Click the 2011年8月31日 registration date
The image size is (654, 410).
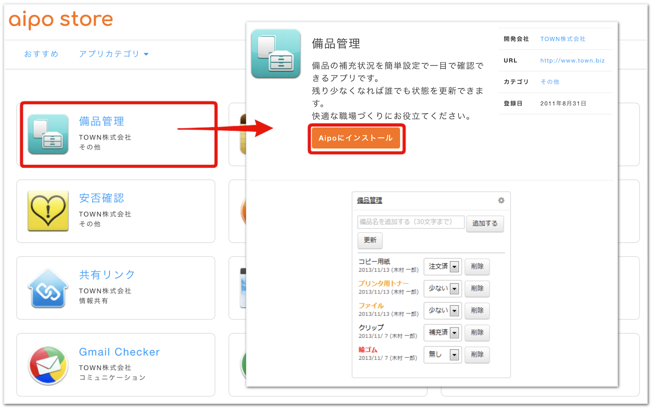point(563,103)
